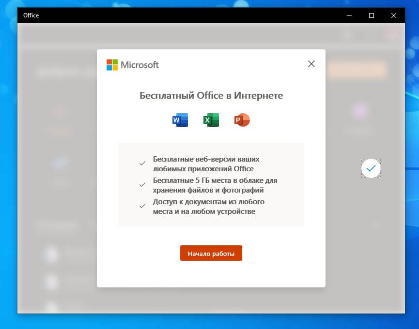Minimize the Office window
419x329 pixels.
349,15
